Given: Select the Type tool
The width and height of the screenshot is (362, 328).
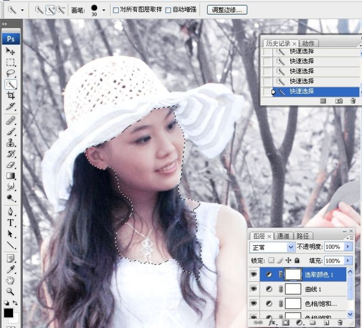Looking at the screenshot, I should pos(10,223).
